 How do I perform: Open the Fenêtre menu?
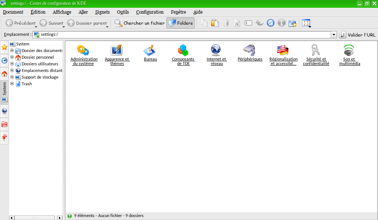tap(178, 12)
